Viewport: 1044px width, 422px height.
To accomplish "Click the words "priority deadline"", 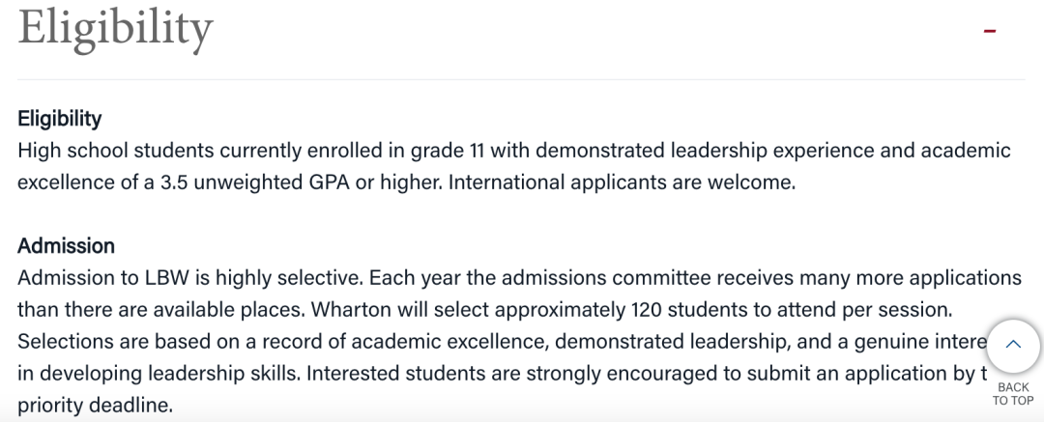I will click(x=95, y=405).
